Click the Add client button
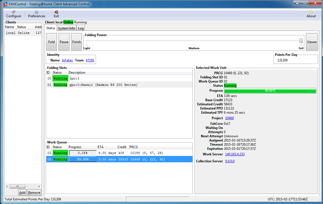 coord(22,193)
